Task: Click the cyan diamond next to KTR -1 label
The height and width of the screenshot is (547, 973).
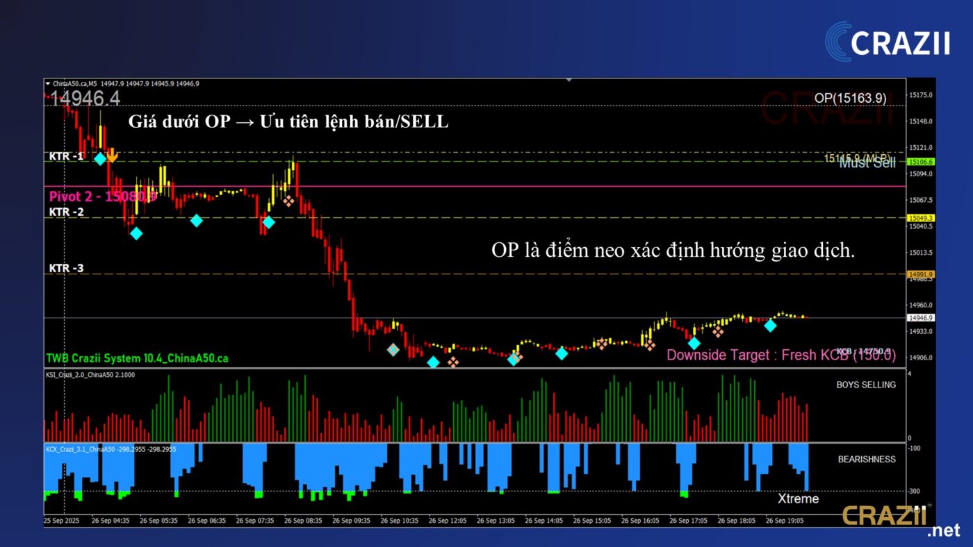Action: 100,159
